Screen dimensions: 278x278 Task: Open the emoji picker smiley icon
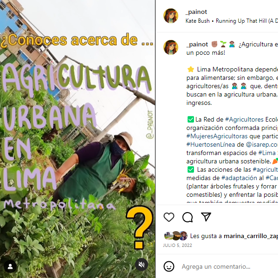coord(169,266)
